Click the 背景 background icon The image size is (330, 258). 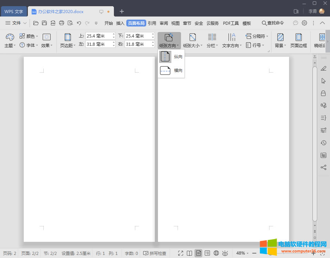point(280,37)
